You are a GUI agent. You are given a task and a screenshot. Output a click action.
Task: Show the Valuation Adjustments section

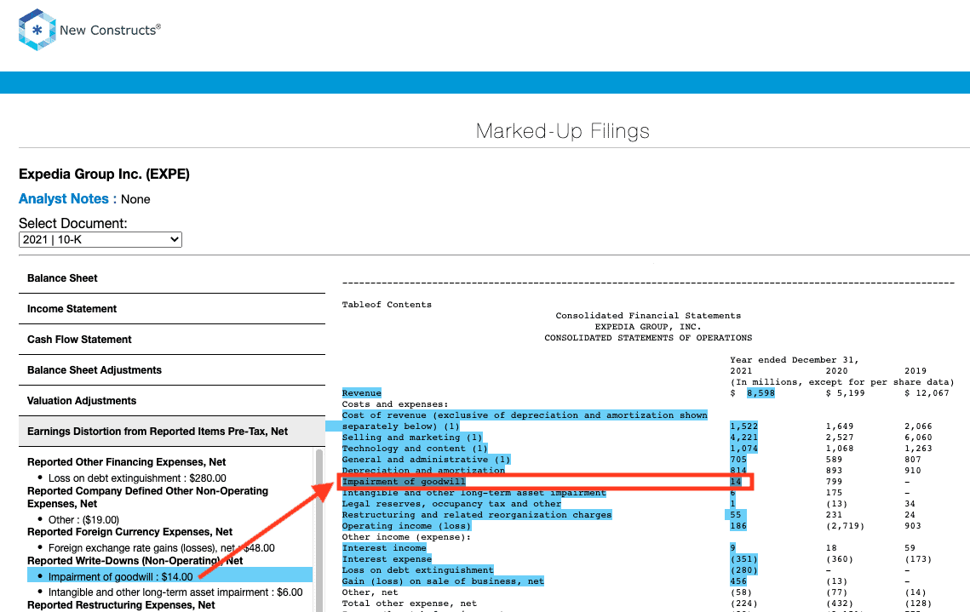[172, 401]
